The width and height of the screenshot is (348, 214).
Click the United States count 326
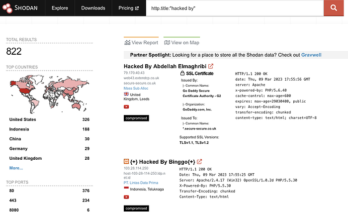pyautogui.click(x=86, y=119)
